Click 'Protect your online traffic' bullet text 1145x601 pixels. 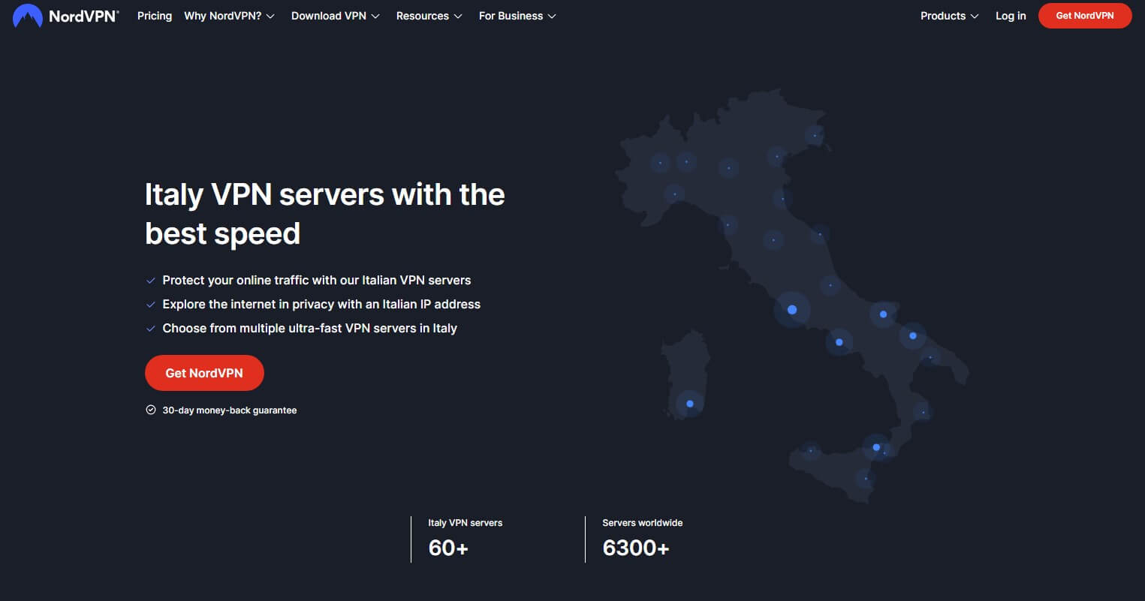[x=317, y=280]
